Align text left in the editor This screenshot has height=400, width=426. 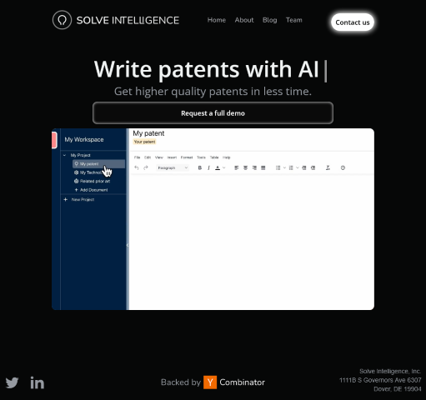237,167
